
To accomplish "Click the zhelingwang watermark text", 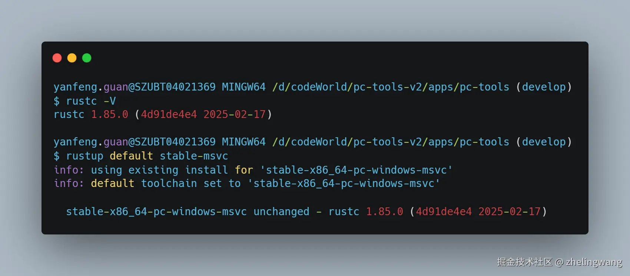I will coord(594,262).
